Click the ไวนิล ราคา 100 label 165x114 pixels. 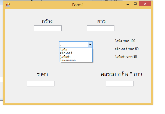pyautogui.click(x=125, y=41)
